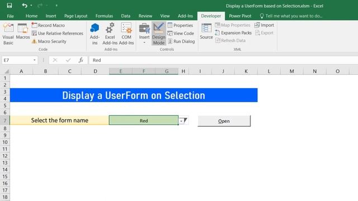Toggle Design Mode off

pos(159,33)
